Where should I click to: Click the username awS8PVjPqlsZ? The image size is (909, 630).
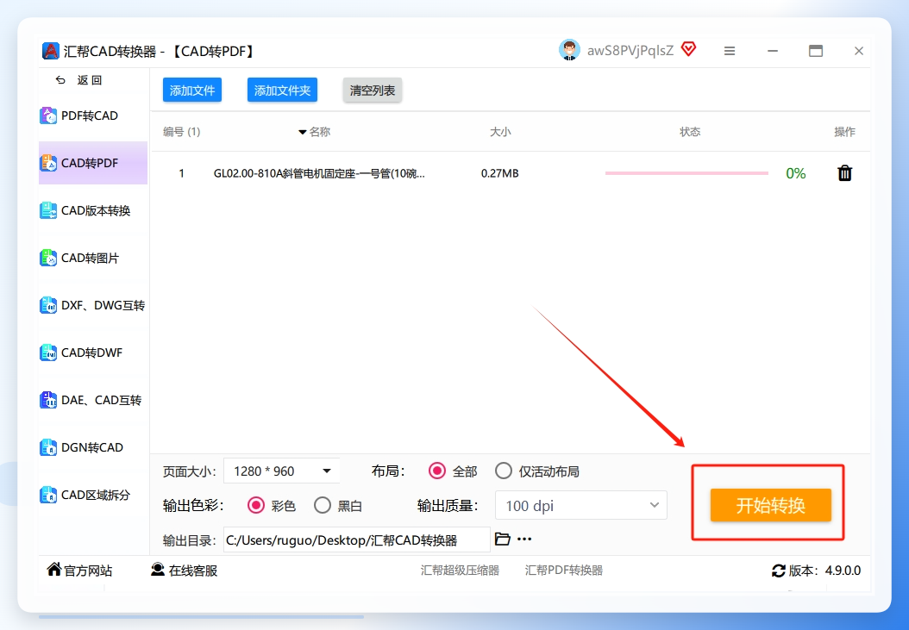coord(630,51)
